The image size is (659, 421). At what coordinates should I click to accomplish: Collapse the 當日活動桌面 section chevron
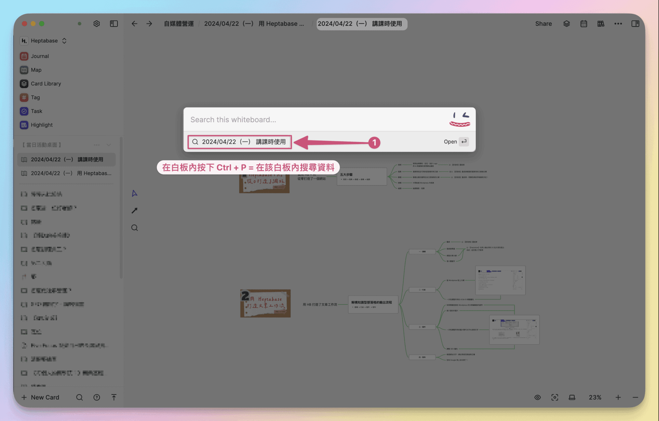point(109,145)
